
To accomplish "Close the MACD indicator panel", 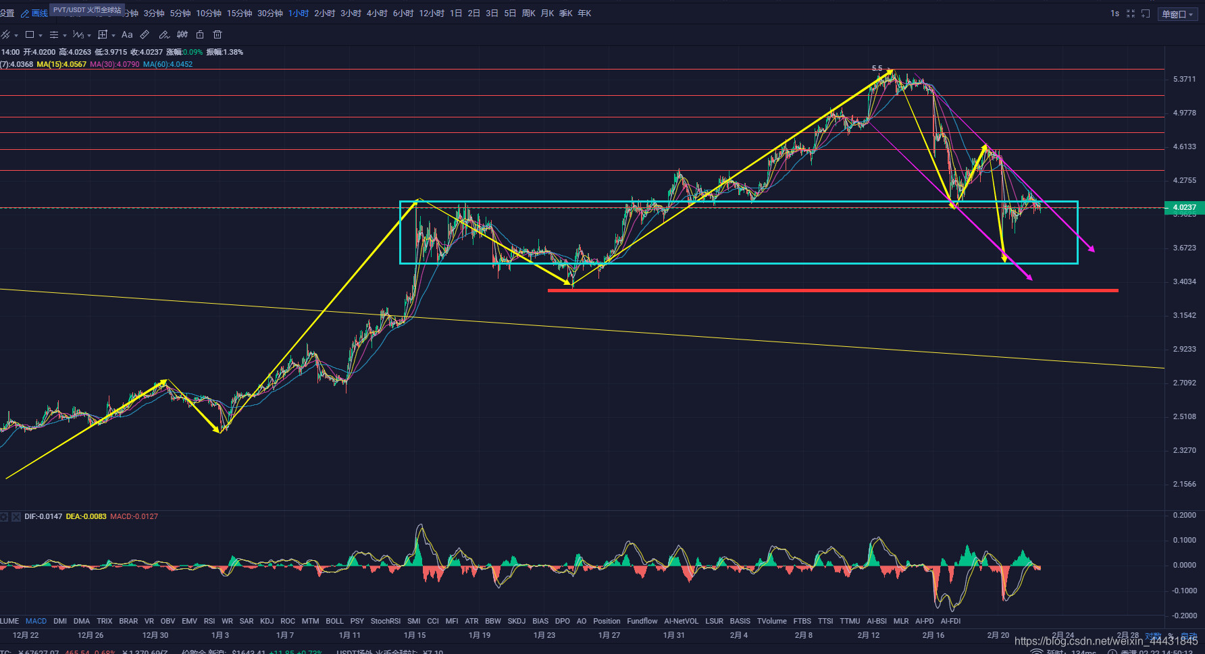I will 16,517.
